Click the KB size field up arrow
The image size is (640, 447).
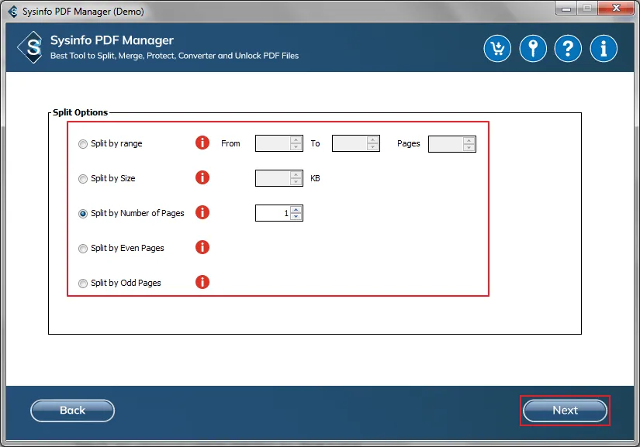click(296, 175)
